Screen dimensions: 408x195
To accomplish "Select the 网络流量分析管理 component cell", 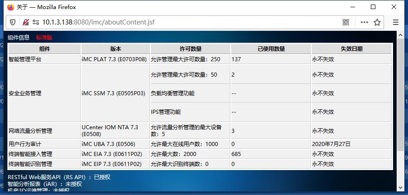I will (x=44, y=131).
